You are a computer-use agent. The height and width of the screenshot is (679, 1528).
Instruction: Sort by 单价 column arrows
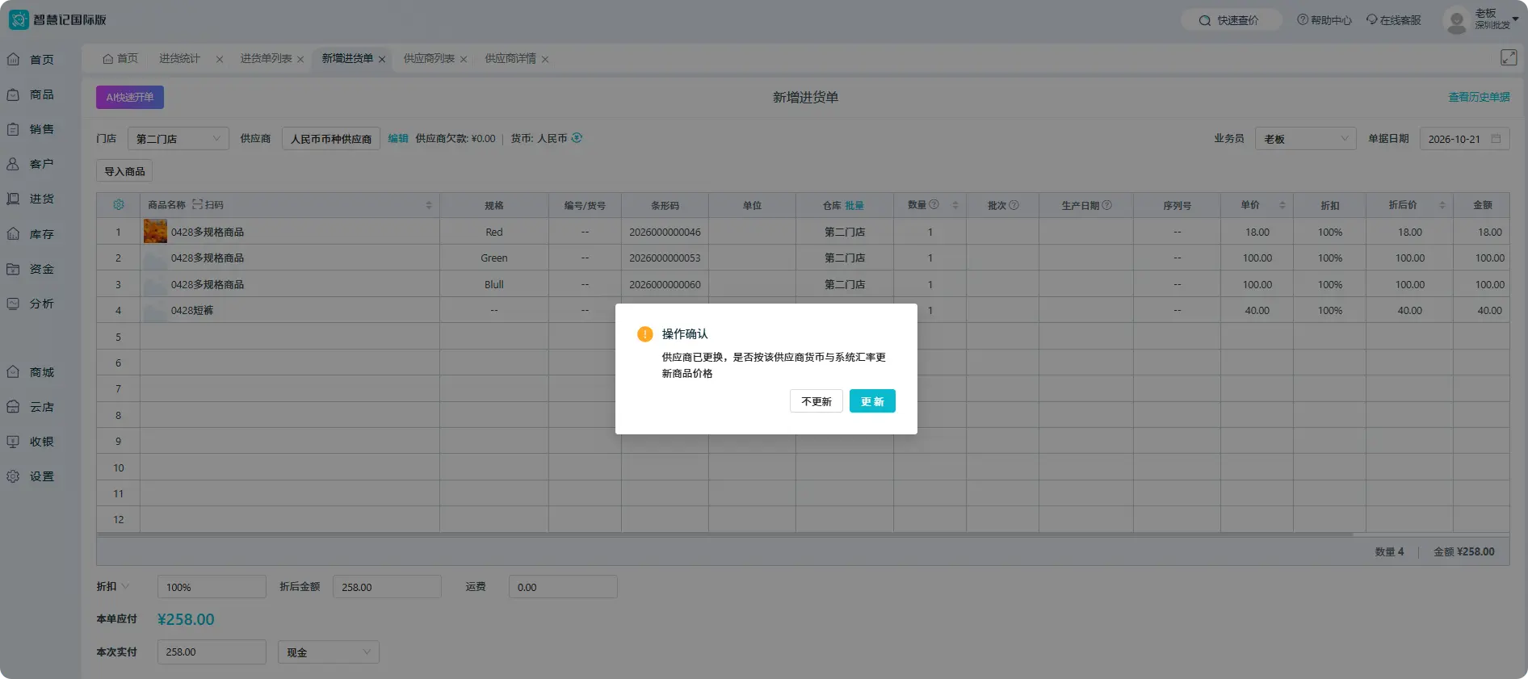click(x=1282, y=206)
